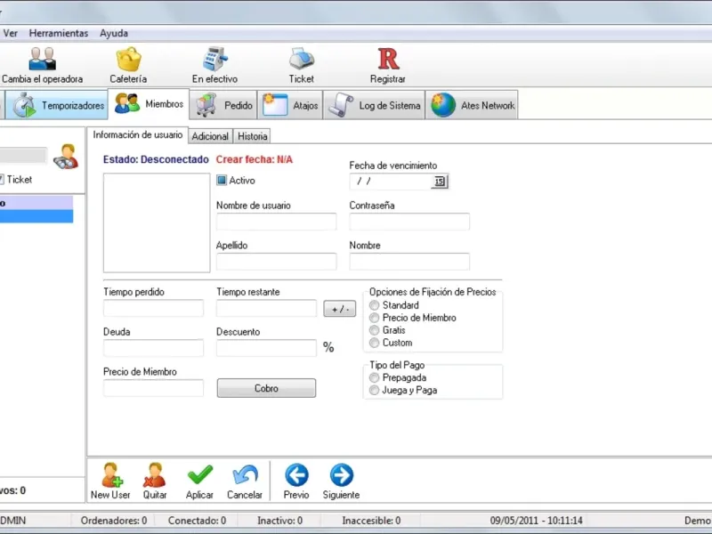This screenshot has height=534, width=712.
Task: Click the Nombre de usuario input field
Action: click(276, 222)
